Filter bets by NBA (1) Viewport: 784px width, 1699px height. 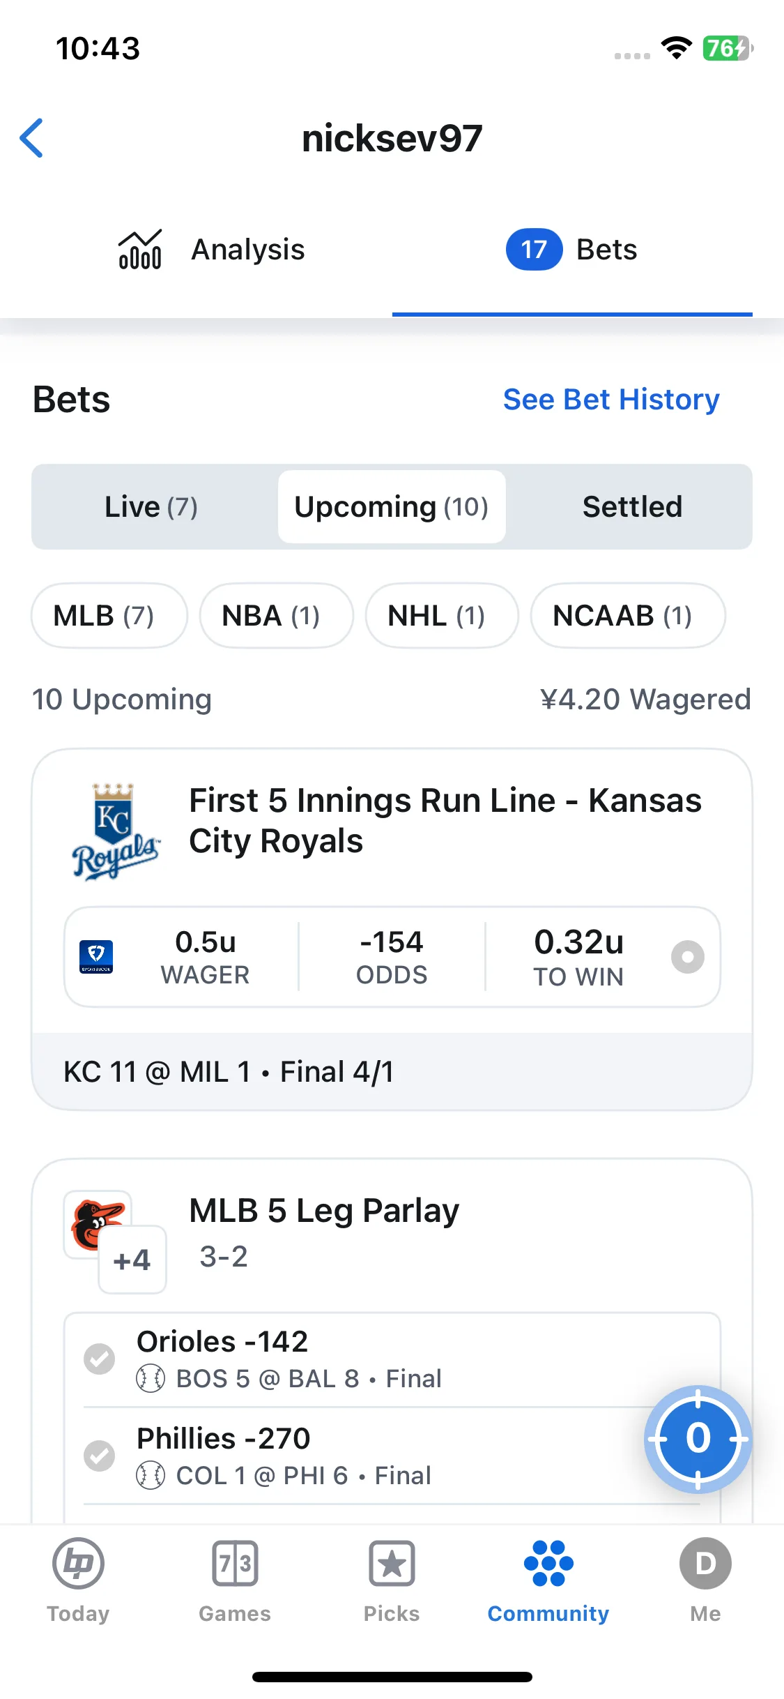(276, 616)
